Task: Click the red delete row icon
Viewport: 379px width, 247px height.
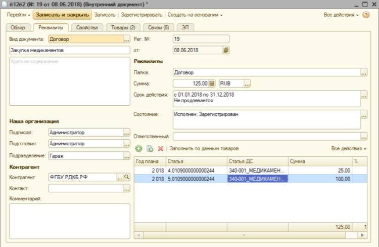Action: click(161, 149)
